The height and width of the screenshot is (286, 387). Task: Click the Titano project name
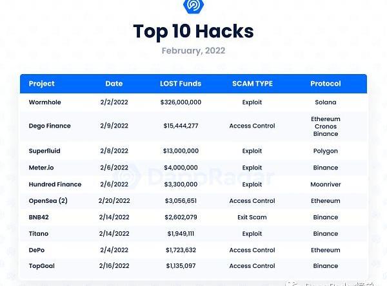click(39, 234)
